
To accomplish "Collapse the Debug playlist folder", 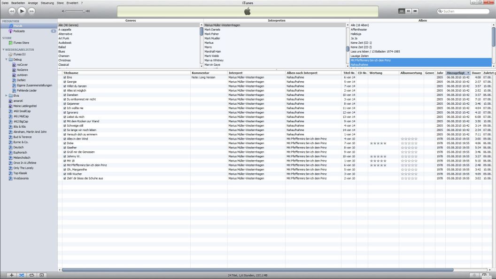I will pyautogui.click(x=6, y=60).
